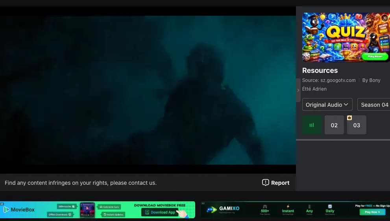Screen dimensions: 390x221
Task: Click the phone thumbnail in MovieBox ad
Action: [x=87, y=210]
